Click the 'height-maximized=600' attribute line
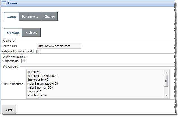 pos(43,84)
